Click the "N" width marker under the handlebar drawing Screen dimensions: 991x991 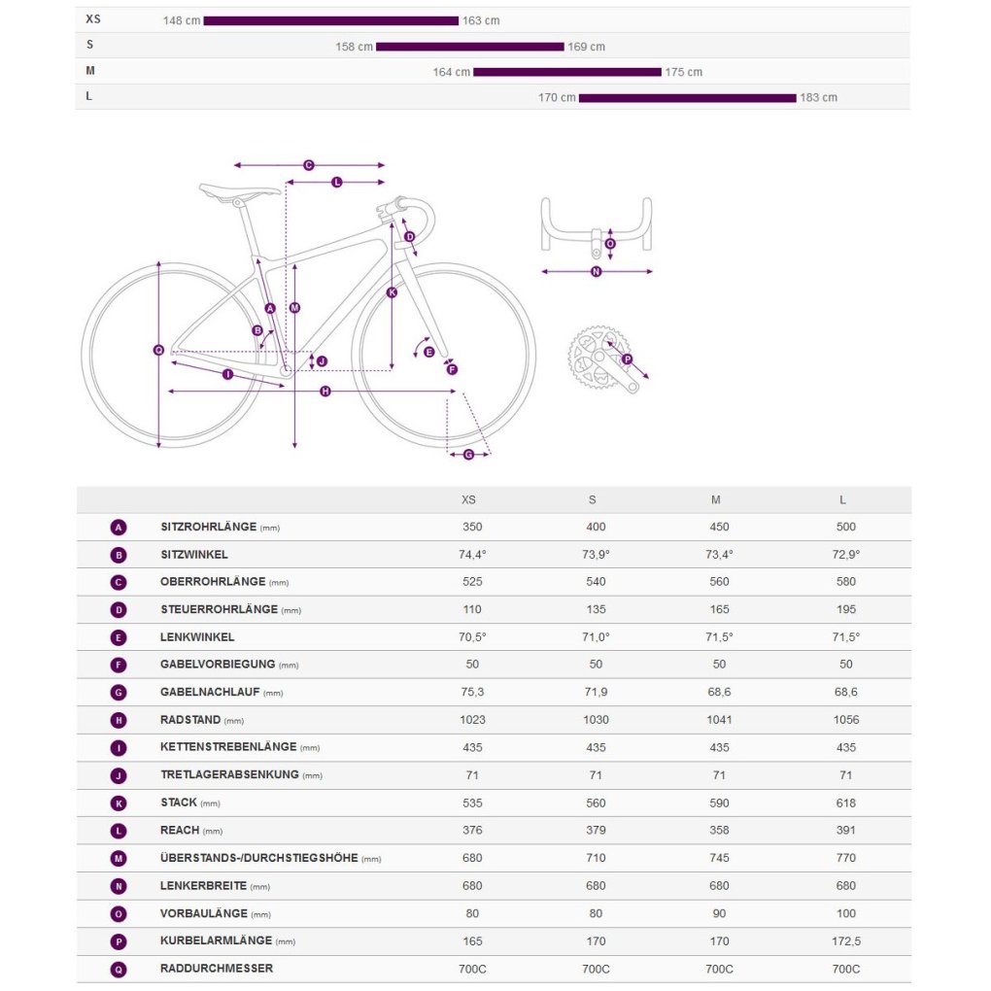(596, 272)
